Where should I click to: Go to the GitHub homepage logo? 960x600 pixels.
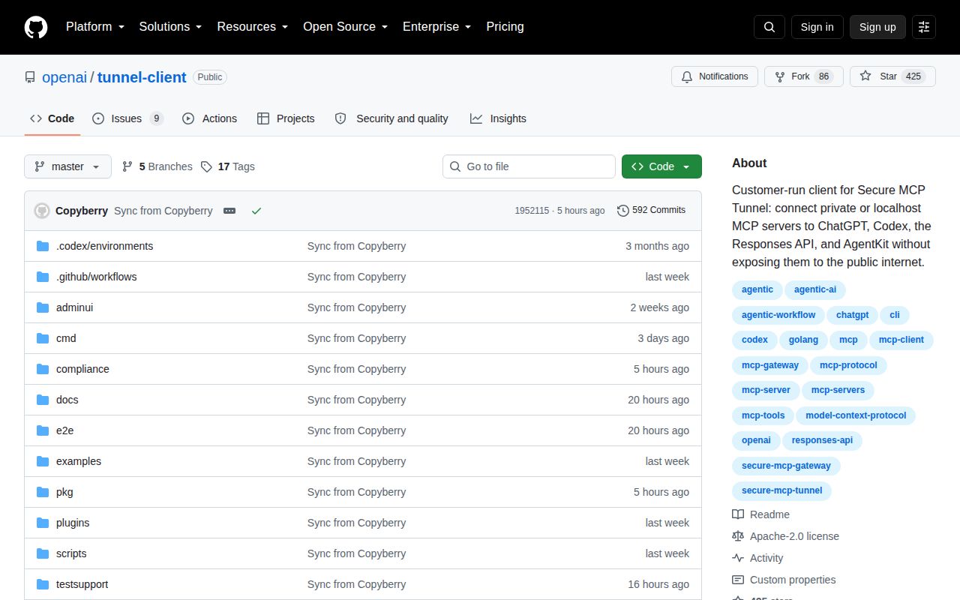pyautogui.click(x=36, y=27)
